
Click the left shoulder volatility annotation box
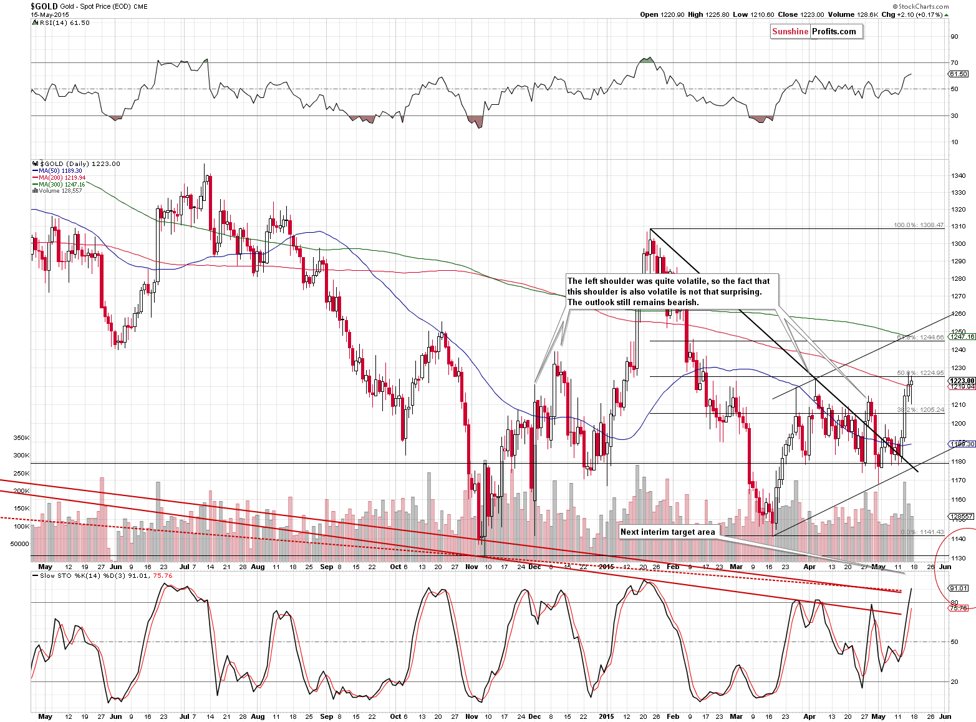tap(672, 291)
